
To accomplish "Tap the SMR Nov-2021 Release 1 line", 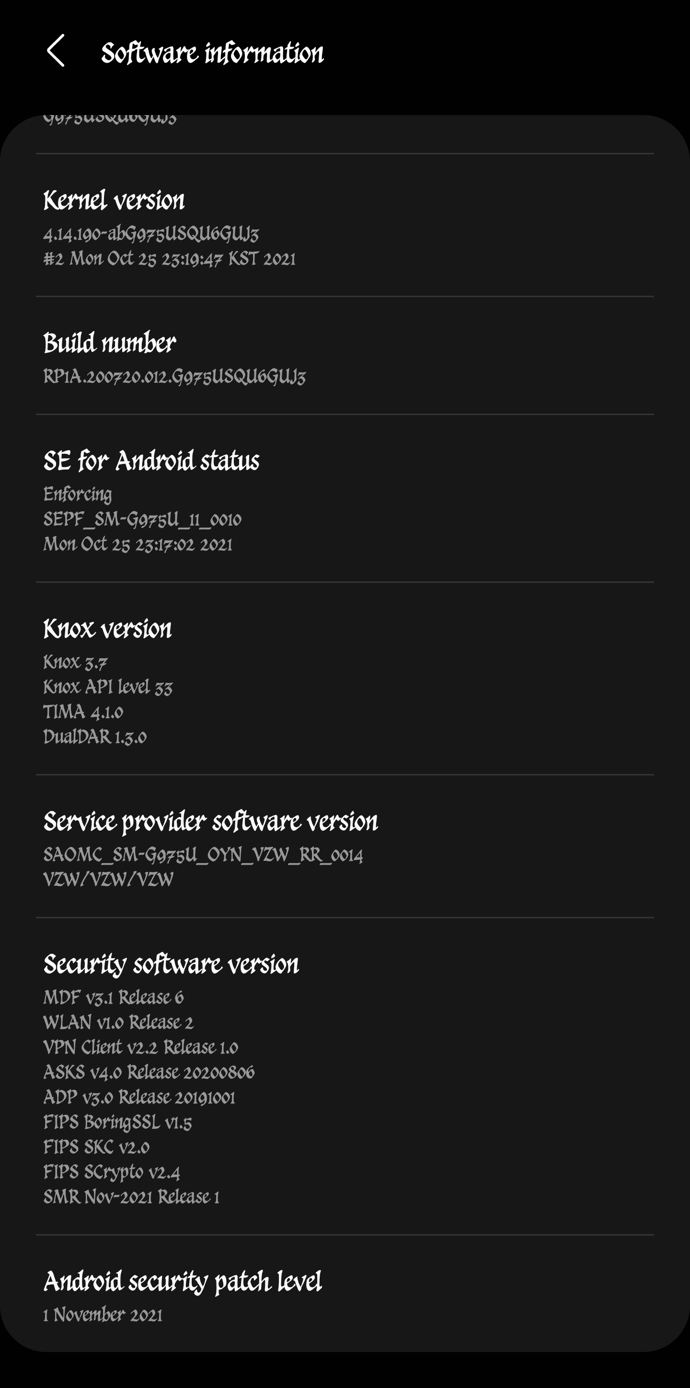I will point(131,1197).
